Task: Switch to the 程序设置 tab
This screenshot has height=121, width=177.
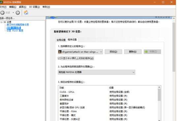Action: (x=72, y=39)
